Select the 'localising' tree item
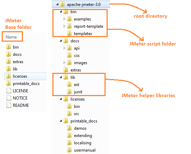 coord(83,143)
